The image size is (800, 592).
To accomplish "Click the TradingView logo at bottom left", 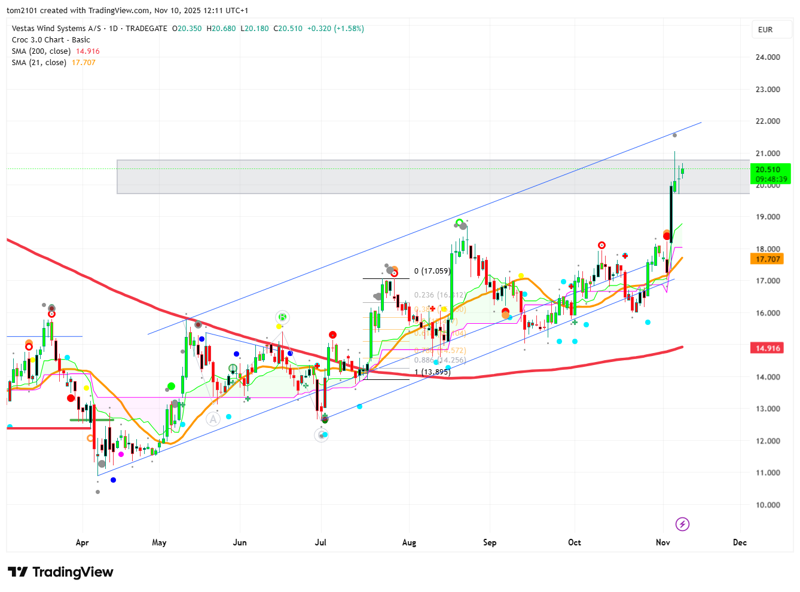I will tap(60, 572).
